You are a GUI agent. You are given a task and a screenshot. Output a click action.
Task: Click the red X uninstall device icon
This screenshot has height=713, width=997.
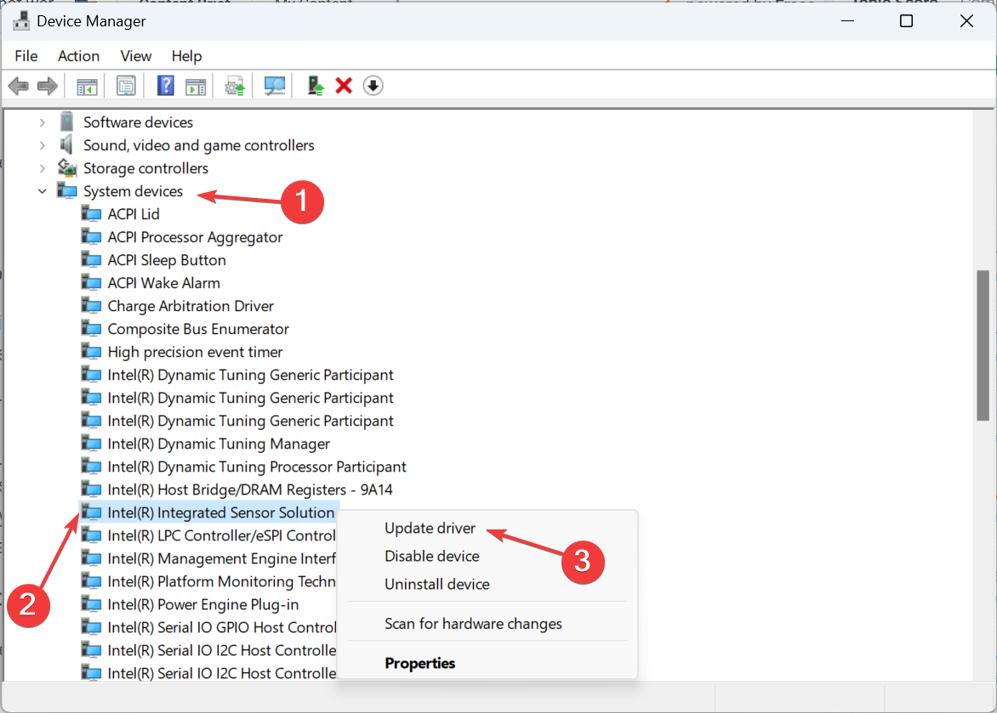344,85
